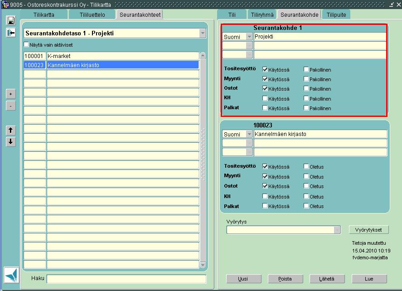The height and width of the screenshot is (291, 402).
Task: Click the plus button in left sidebar
Action: (10, 94)
